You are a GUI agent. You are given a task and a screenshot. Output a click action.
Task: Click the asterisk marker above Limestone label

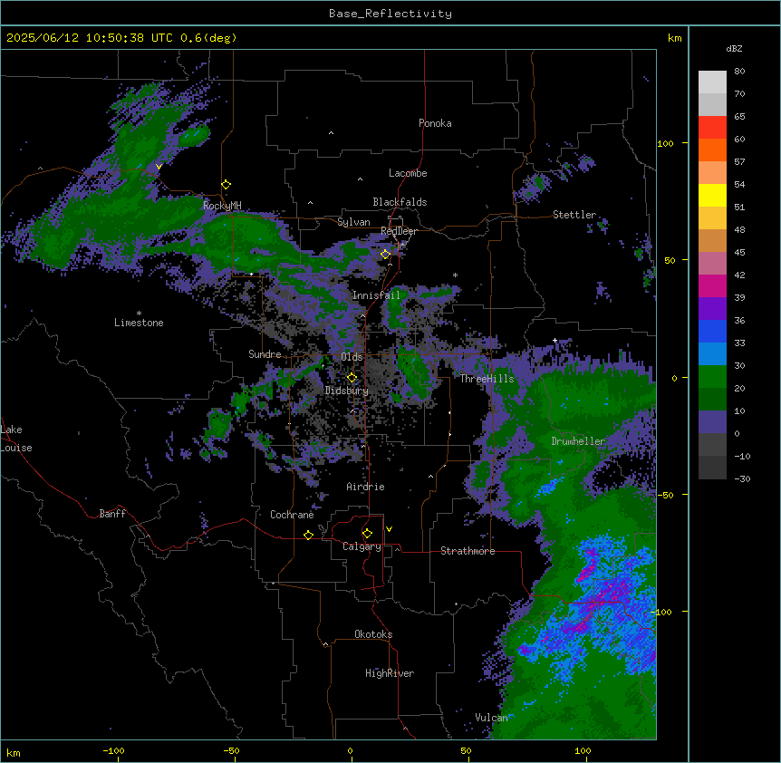click(x=139, y=314)
